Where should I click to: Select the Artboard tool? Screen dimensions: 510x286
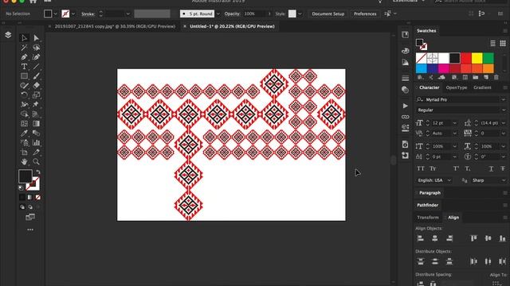(x=24, y=152)
